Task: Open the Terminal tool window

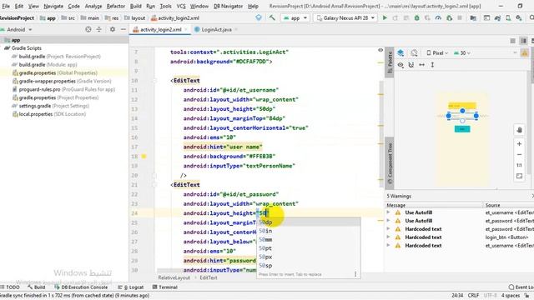Action: point(165,287)
